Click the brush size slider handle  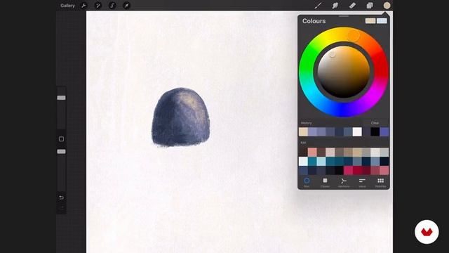pos(61,98)
